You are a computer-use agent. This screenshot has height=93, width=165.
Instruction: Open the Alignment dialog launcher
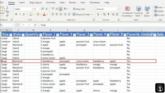click(94, 20)
